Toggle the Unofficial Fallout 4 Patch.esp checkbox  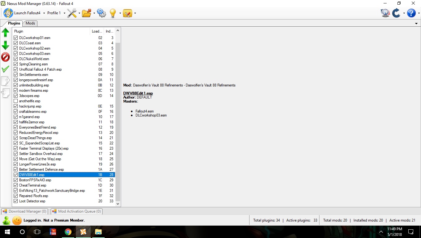point(16,69)
